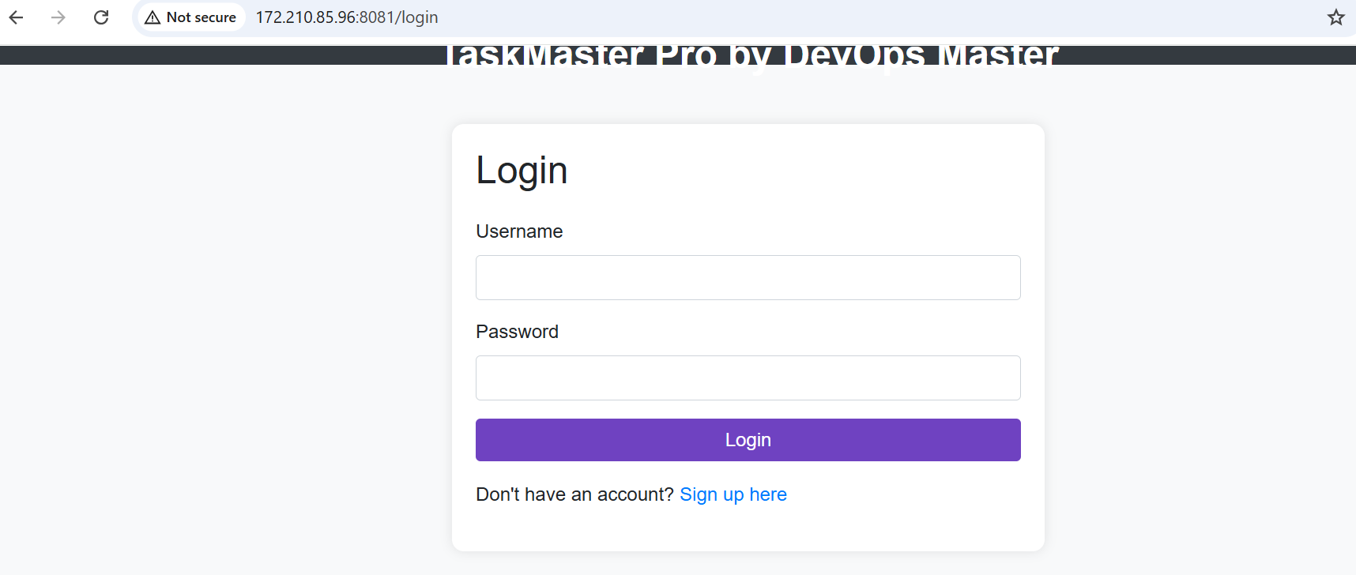Click the Login heading text

tap(522, 169)
